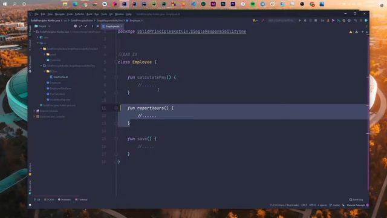This screenshot has height=218, width=387.
Task: Click the user account icon in toolbar
Action: 255,21
